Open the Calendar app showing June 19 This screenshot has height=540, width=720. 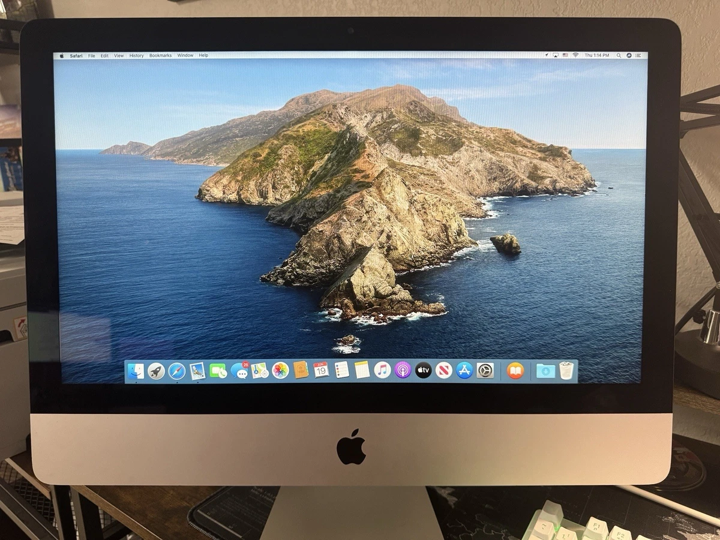coord(322,372)
